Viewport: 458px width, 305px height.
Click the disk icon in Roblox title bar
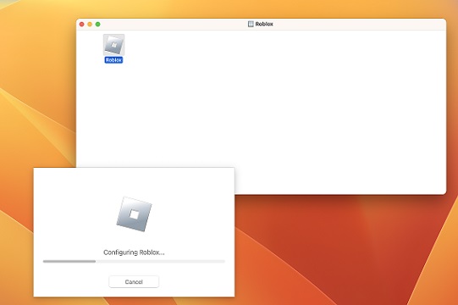pos(251,24)
